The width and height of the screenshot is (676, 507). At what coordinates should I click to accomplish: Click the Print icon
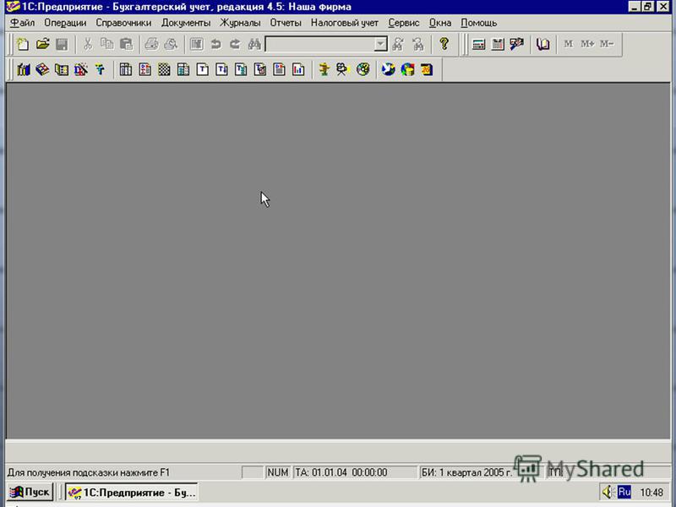[151, 44]
